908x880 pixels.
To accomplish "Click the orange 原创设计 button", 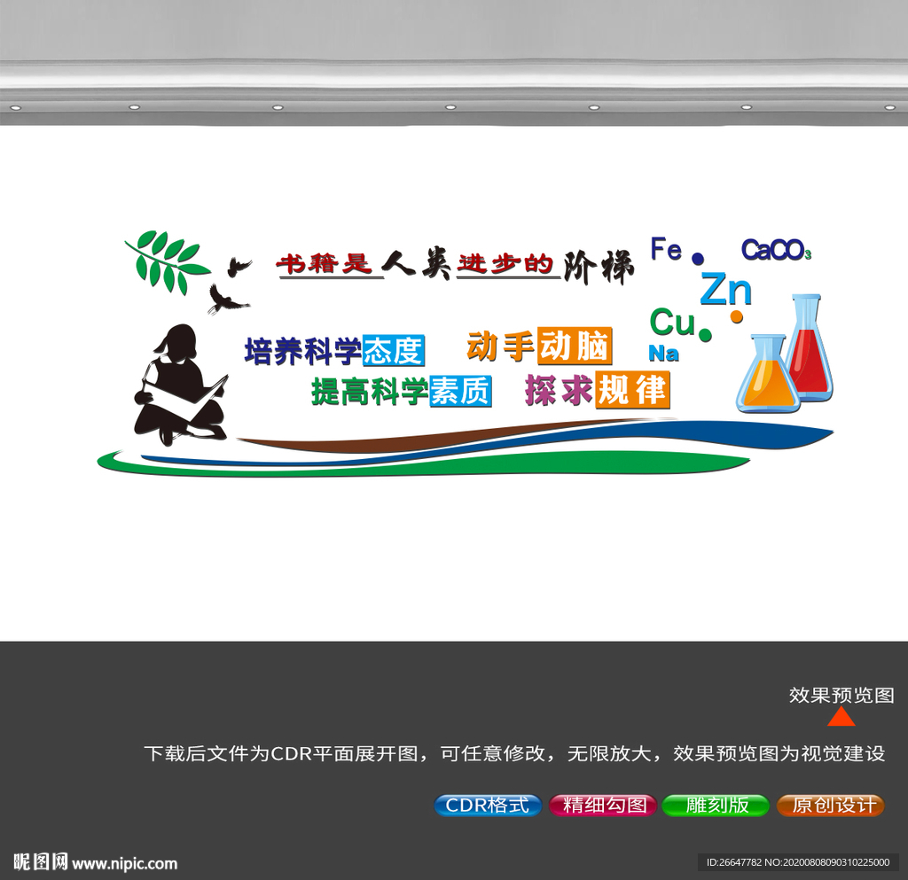I will 830,805.
